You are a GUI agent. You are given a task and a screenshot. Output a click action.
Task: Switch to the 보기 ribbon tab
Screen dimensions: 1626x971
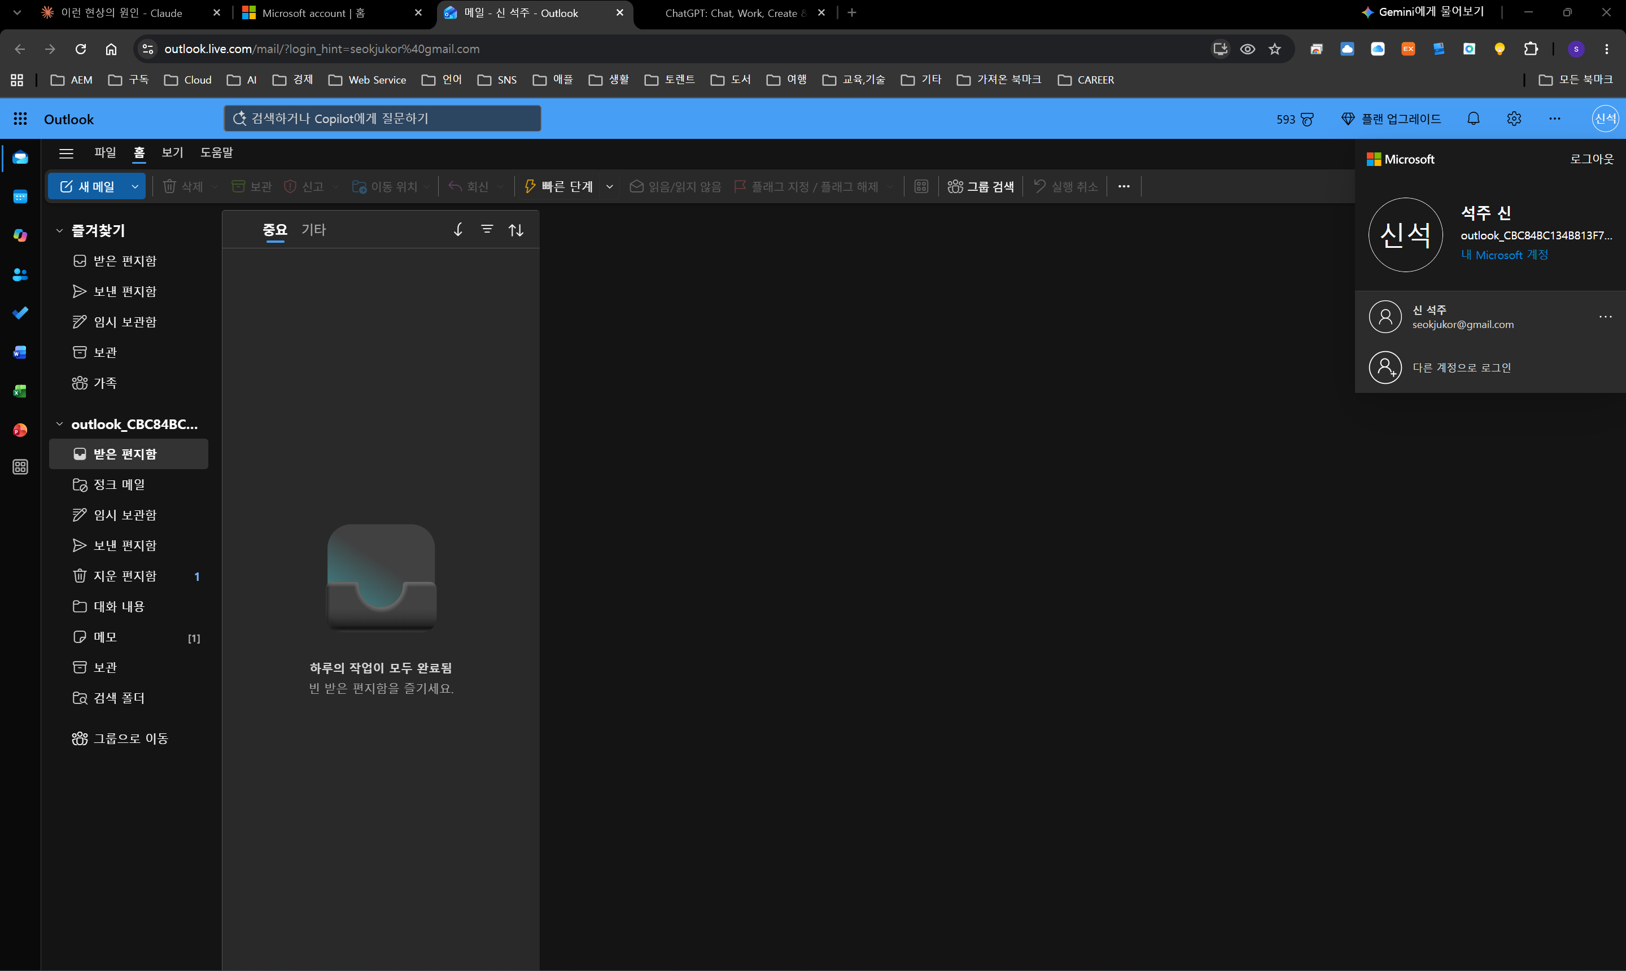pos(172,152)
